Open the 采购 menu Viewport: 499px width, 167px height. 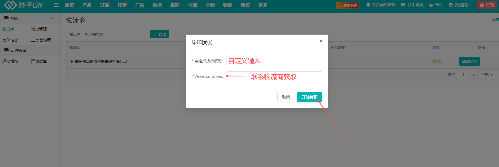(175, 5)
